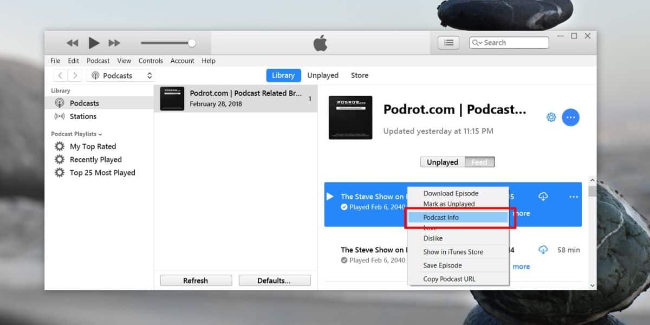Open the Controls menu
This screenshot has width=650, height=325.
(x=151, y=61)
